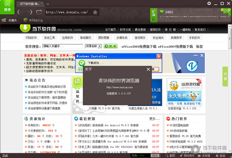Click the QQ登录 login button
Viewport: 232px width, 158px height.
7,7
